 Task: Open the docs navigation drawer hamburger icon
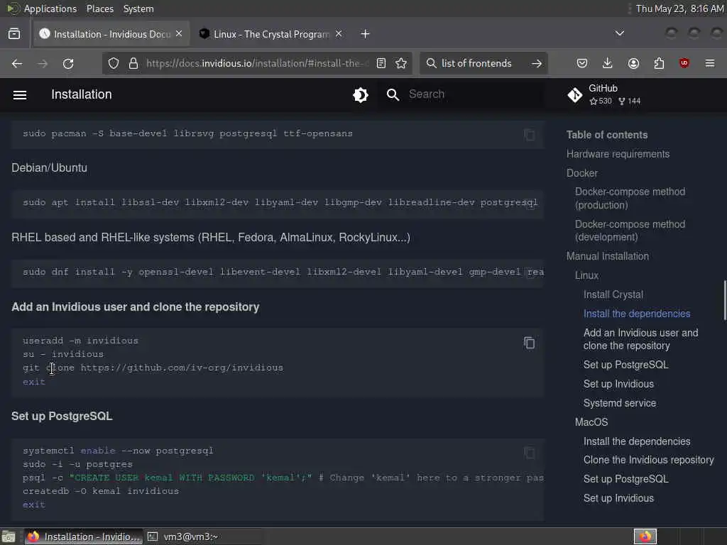[19, 95]
